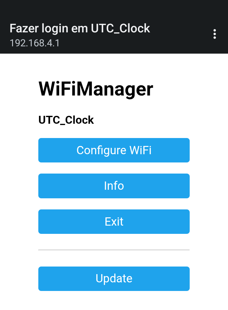Screen dimensions: 228x310
Task: Click the WiFiManager heading
Action: [96, 89]
